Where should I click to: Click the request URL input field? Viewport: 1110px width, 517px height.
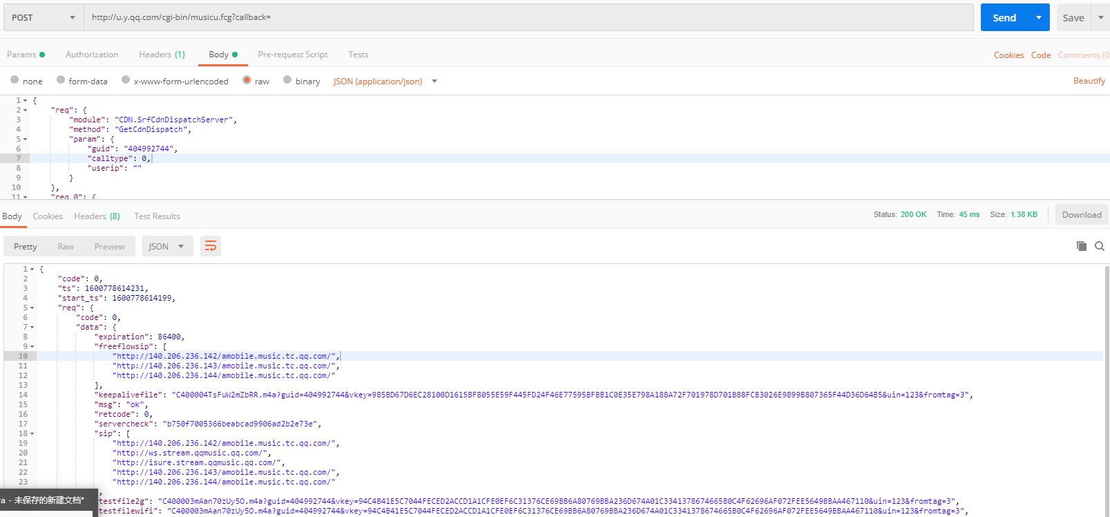tap(528, 17)
